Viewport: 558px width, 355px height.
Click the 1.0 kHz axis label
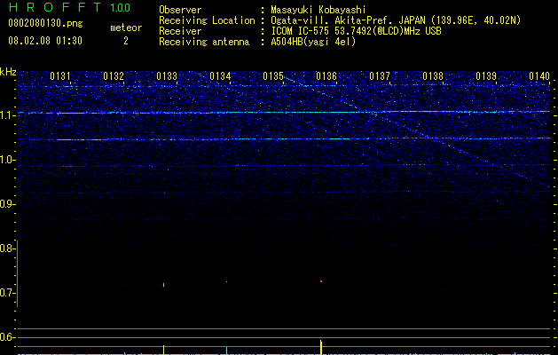point(7,160)
